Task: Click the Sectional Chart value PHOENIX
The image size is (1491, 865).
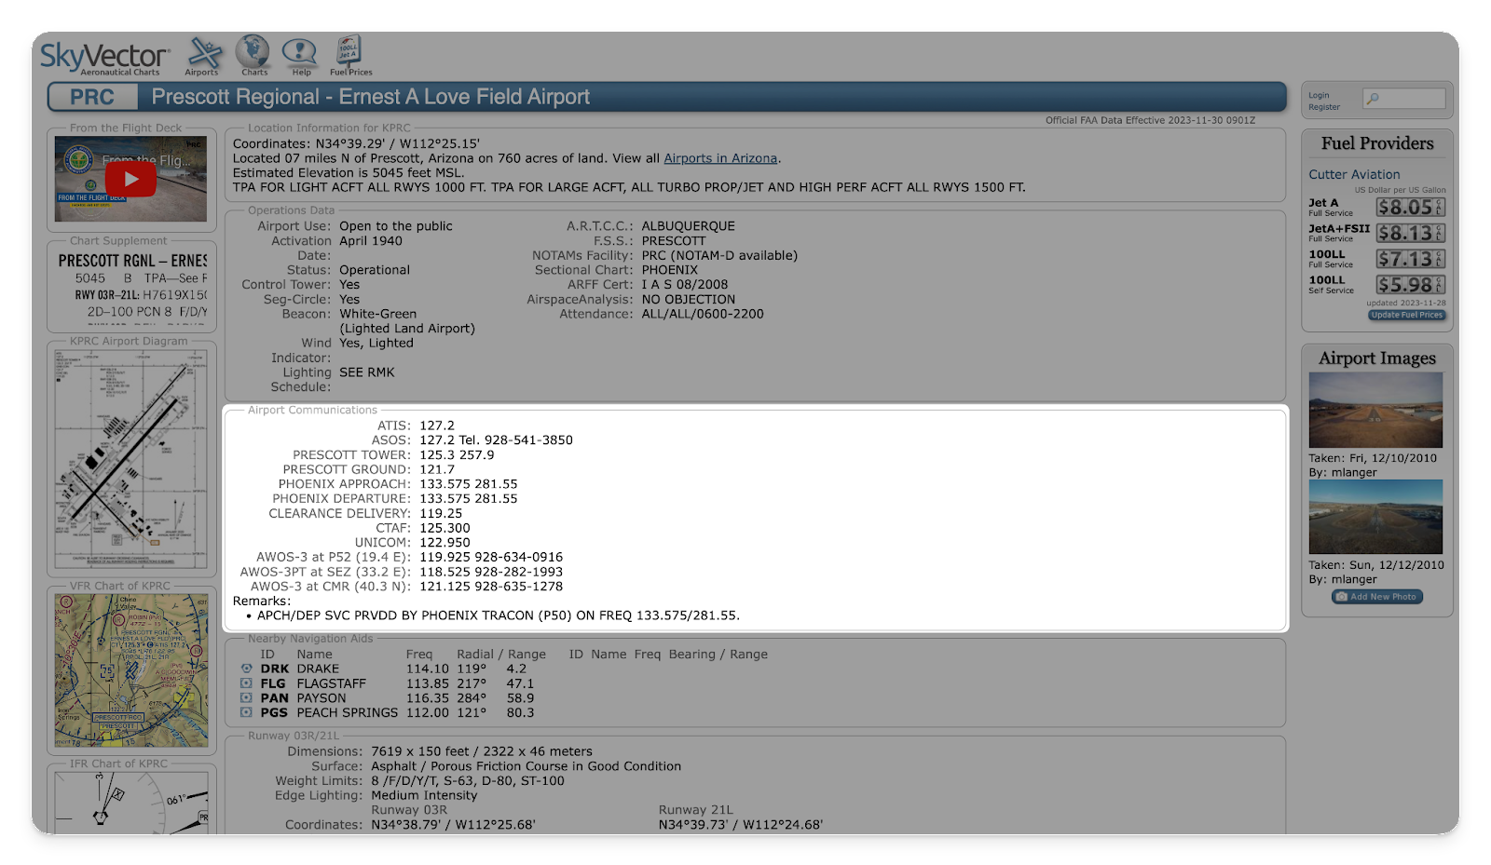Action: pos(669,270)
